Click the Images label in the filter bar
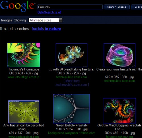Image resolution: width=142 pixels, height=138 pixels. 7,20
